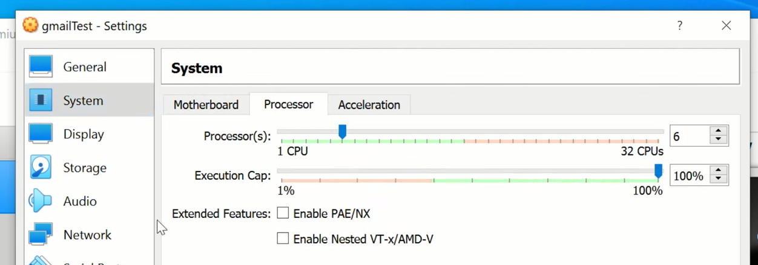Decrease execution cap with down arrow
This screenshot has height=265, width=758.
719,179
